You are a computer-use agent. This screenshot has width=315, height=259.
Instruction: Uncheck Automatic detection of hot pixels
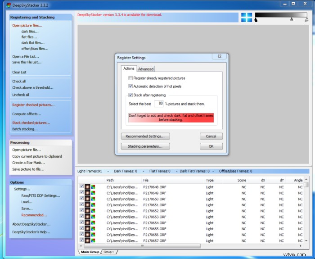coord(130,86)
